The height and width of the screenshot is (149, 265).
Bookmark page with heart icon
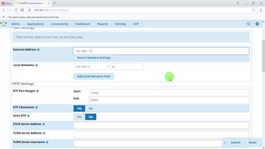pos(253,10)
